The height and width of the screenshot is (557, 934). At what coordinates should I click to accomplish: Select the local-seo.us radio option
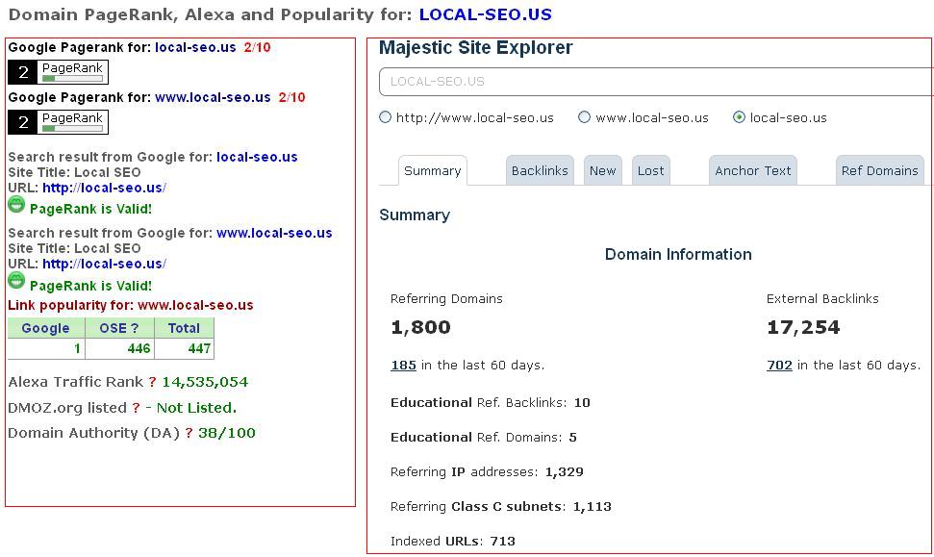[740, 117]
